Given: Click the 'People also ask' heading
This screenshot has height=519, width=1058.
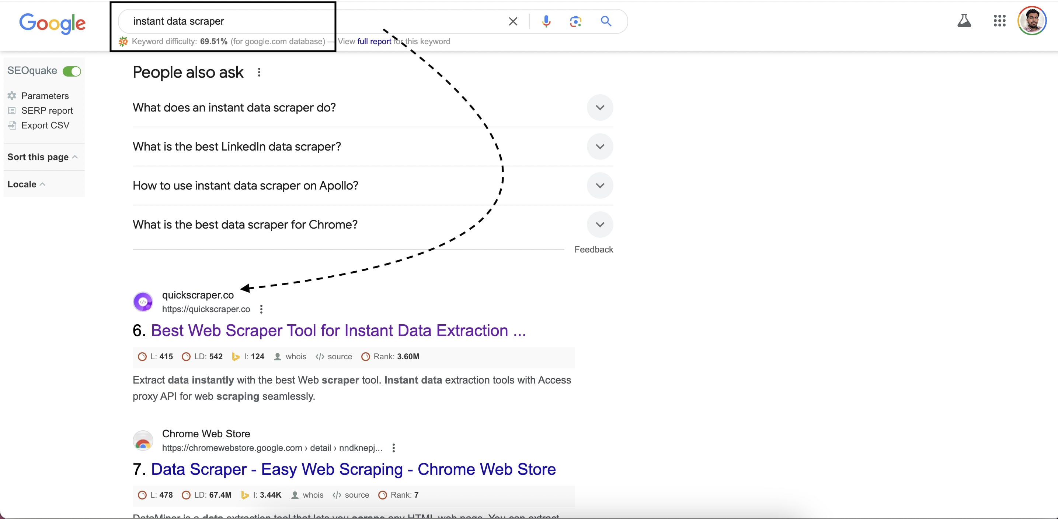Looking at the screenshot, I should [188, 73].
